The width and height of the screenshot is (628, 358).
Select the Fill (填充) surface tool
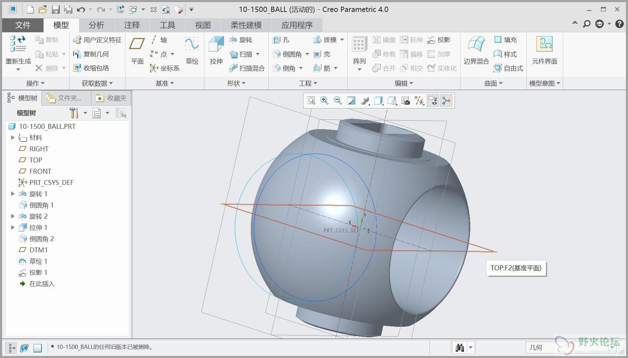pos(505,40)
